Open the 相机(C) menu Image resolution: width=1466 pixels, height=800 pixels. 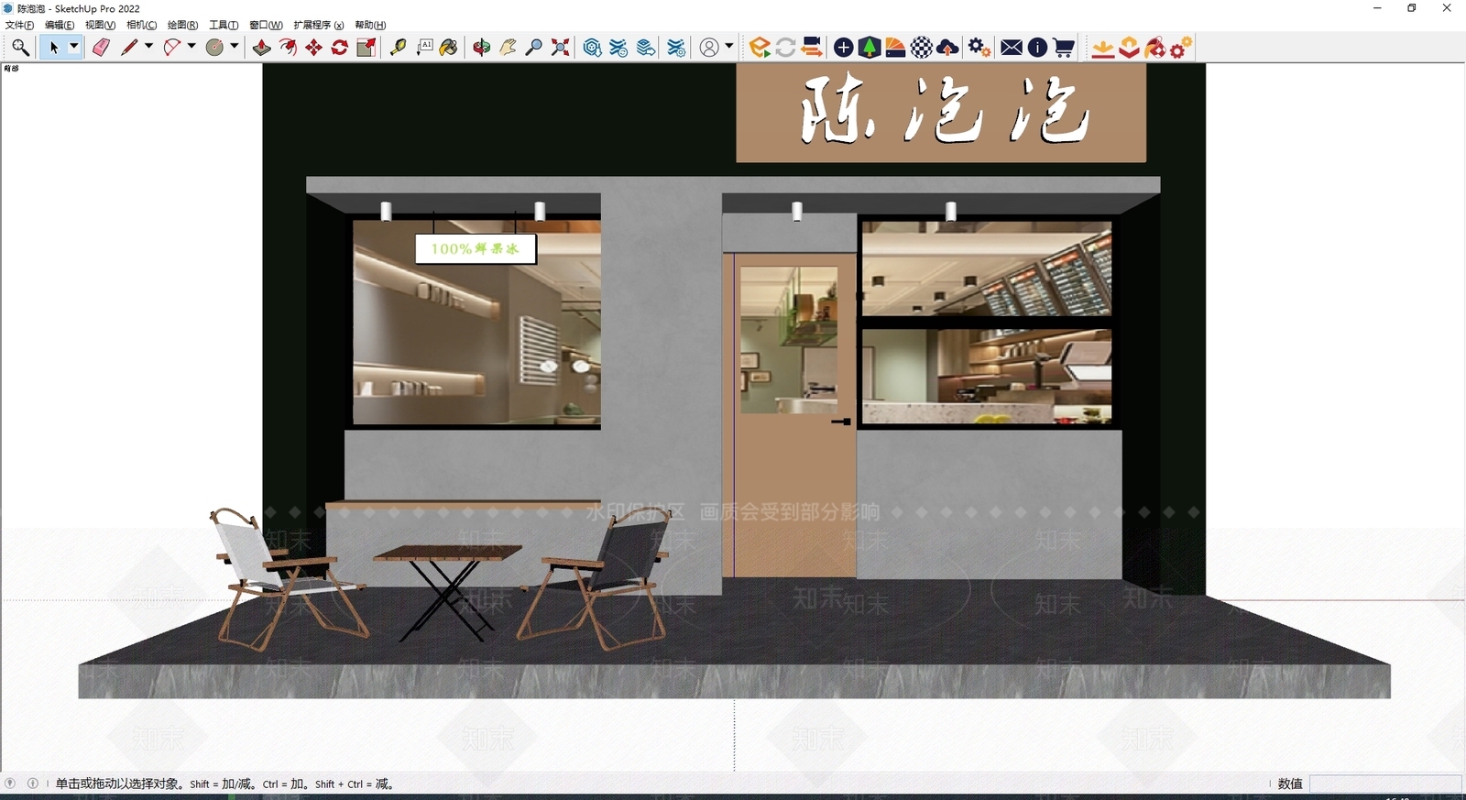click(x=141, y=25)
